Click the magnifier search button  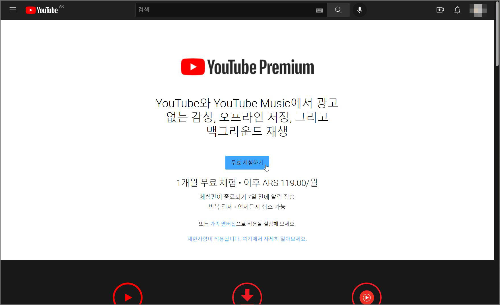coord(338,10)
